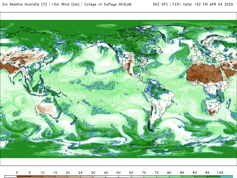Viewport: 237px width, 178px height.
Task: Click the "15" color bar tick label
Action: point(55,173)
